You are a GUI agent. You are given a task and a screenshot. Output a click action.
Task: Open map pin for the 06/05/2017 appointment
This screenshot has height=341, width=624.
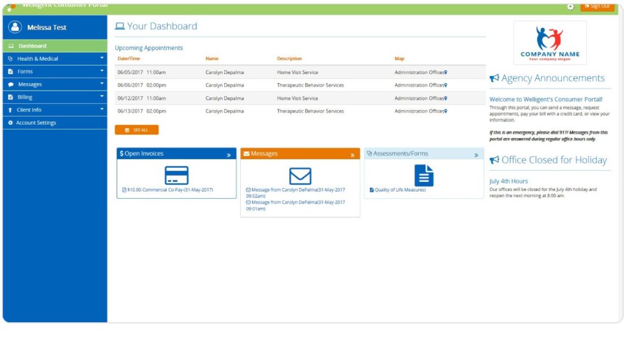[x=445, y=72]
